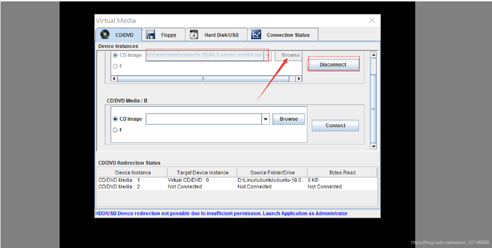
Task: Click the Source Folder/Drive column header
Action: [272, 173]
